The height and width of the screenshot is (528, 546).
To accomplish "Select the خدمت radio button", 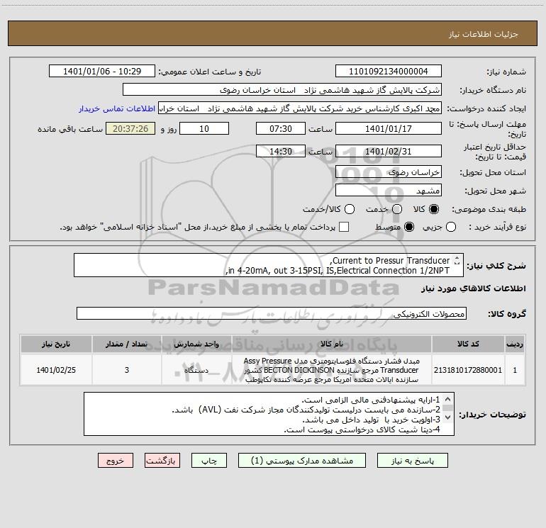I will [397, 209].
